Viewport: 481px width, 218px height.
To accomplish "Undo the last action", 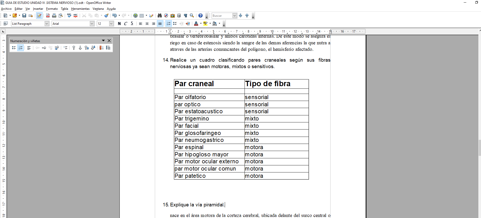I will click(114, 16).
